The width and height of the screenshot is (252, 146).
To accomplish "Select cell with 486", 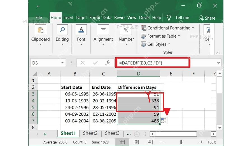I will [x=139, y=121].
